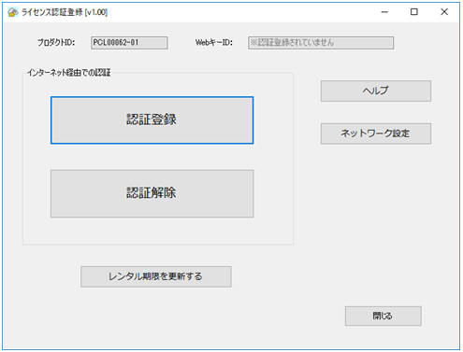Viewport: 463px width, 352px height.
Task: Close the dialog with 閉じる button
Action: click(x=383, y=317)
